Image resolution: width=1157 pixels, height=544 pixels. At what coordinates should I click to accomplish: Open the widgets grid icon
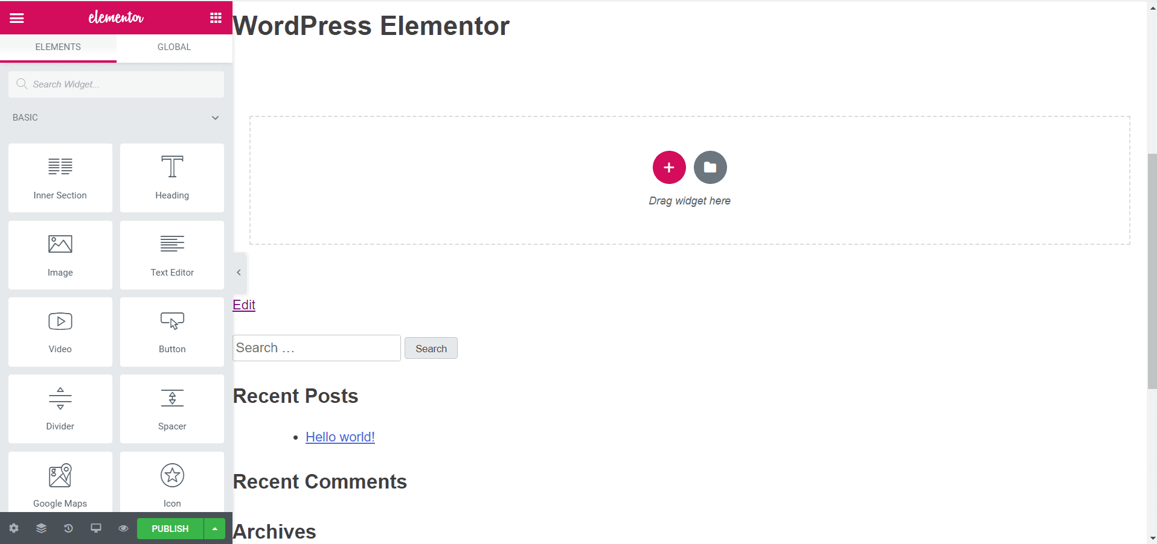216,18
